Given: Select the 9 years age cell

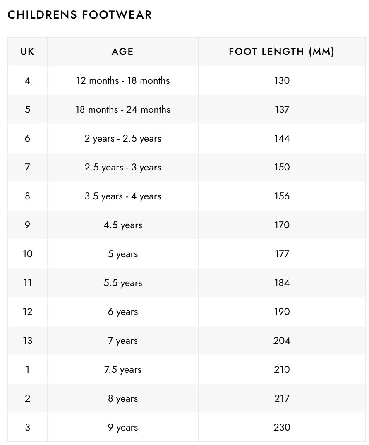Looking at the screenshot, I should 122,427.
